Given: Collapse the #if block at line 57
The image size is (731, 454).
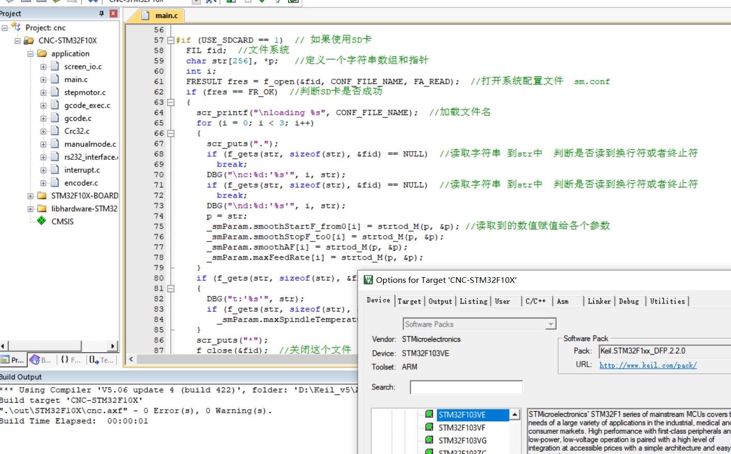Looking at the screenshot, I should coord(171,40).
